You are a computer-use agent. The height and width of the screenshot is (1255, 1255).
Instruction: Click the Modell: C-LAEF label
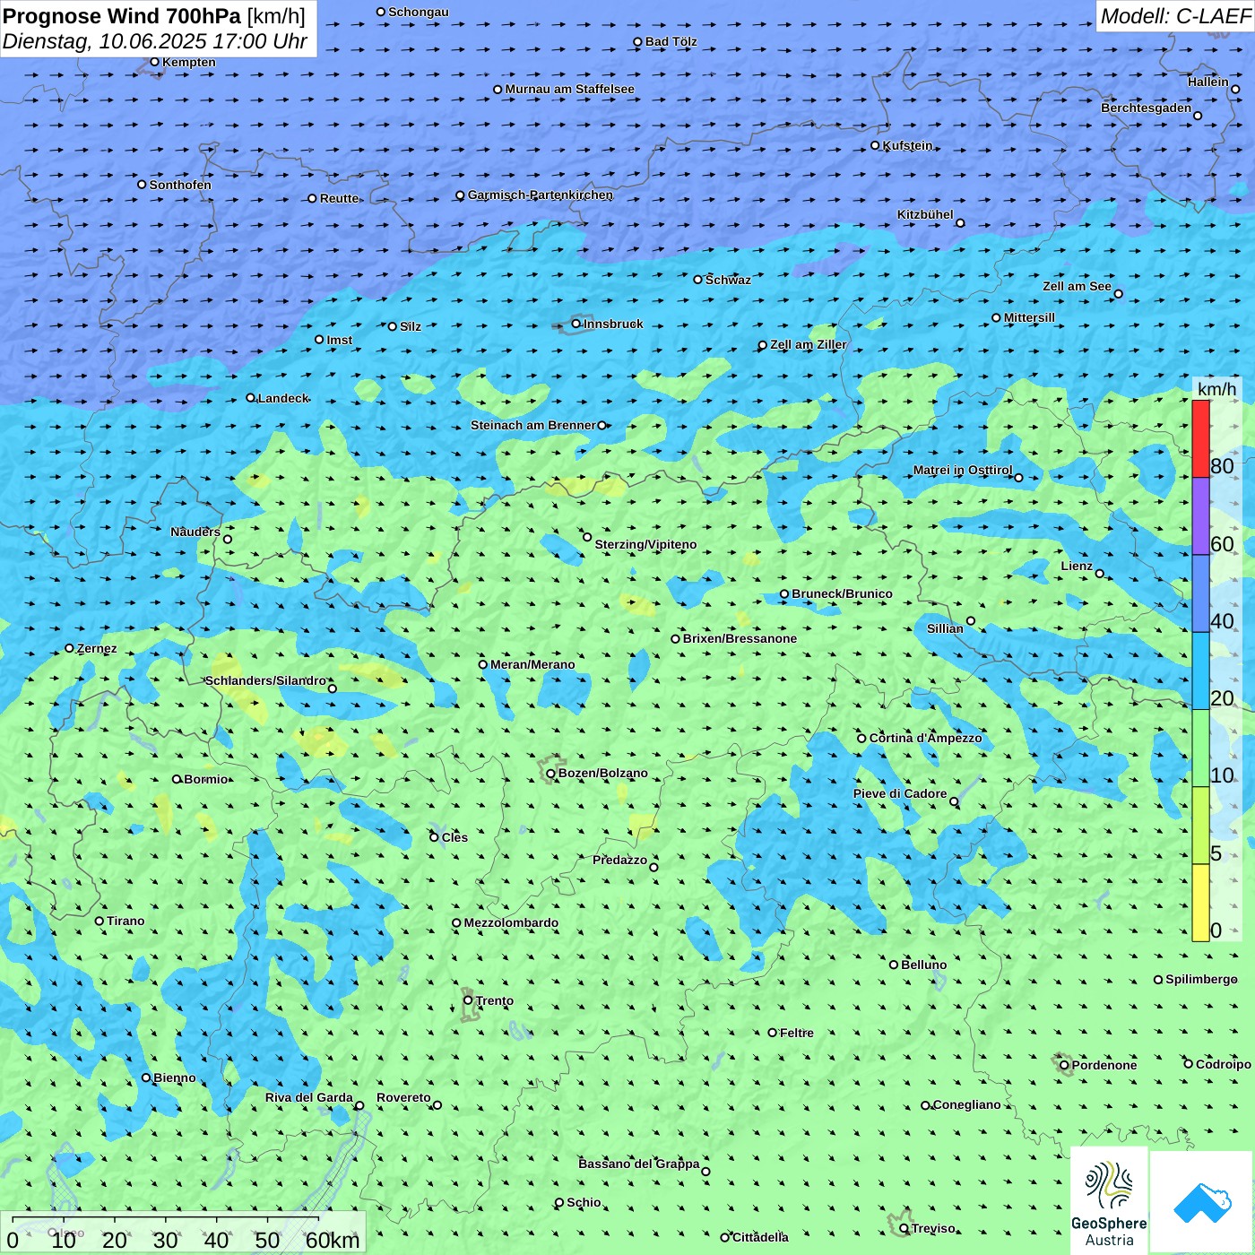(1174, 16)
